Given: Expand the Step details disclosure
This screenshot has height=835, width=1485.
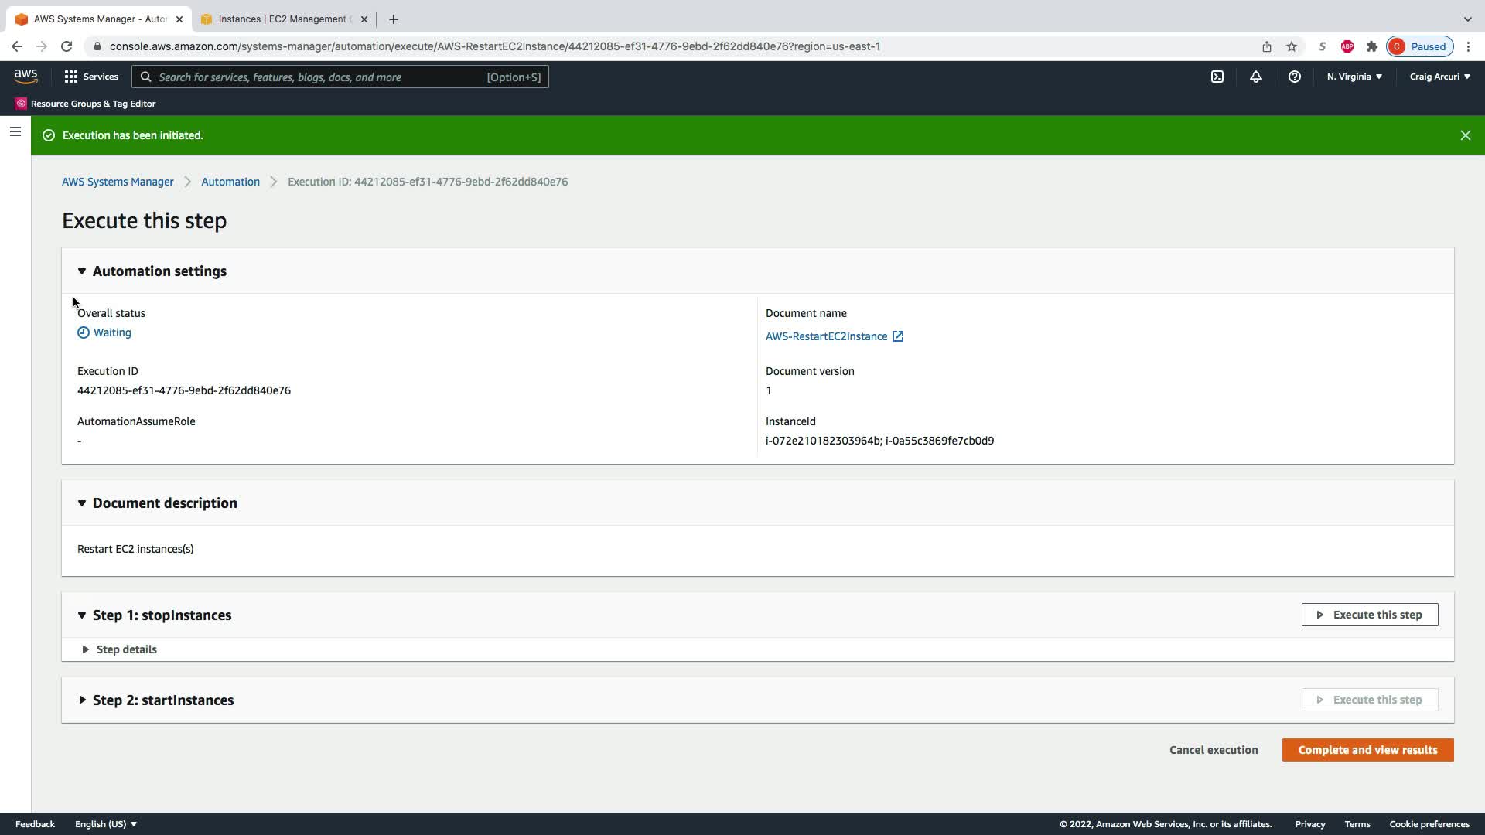Looking at the screenshot, I should [86, 649].
